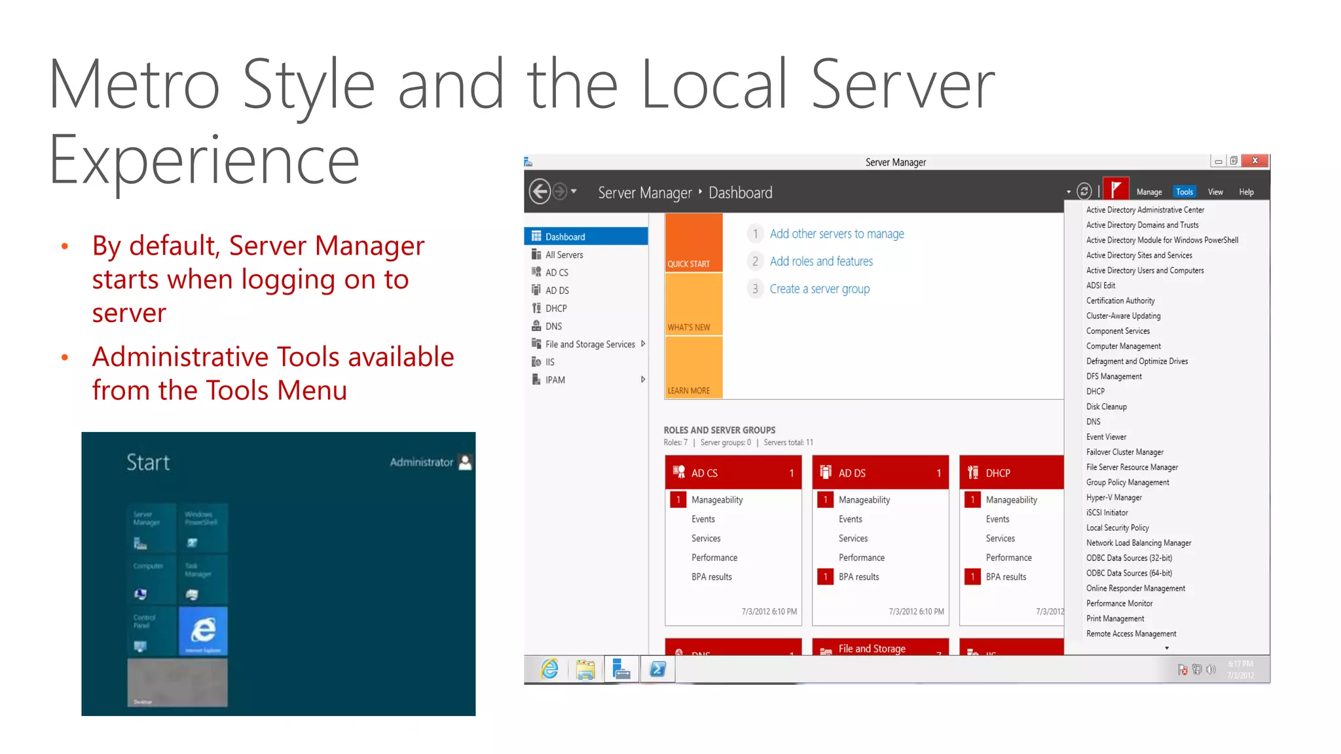
Task: Open the Windows PowerShell Start screen tile
Action: (x=204, y=528)
